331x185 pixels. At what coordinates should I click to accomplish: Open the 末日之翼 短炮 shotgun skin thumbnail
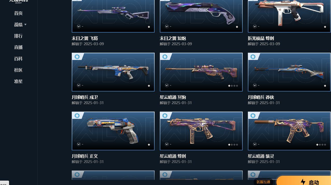click(201, 16)
